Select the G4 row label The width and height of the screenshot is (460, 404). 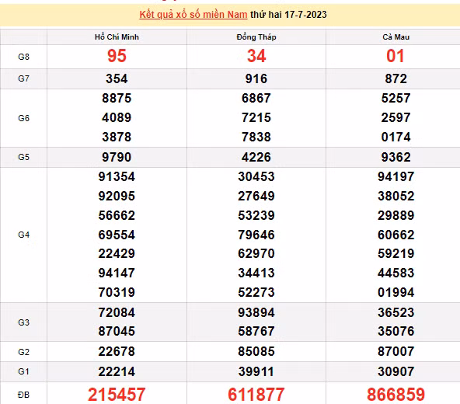[x=23, y=235]
